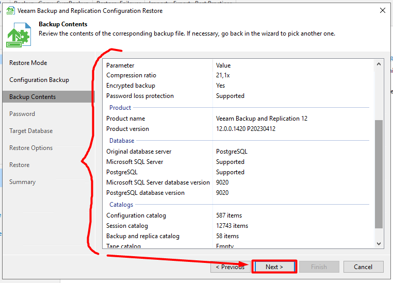Click the Veeam Backup and Replication 12 value
Screen dimensions: 393x283
(261, 119)
